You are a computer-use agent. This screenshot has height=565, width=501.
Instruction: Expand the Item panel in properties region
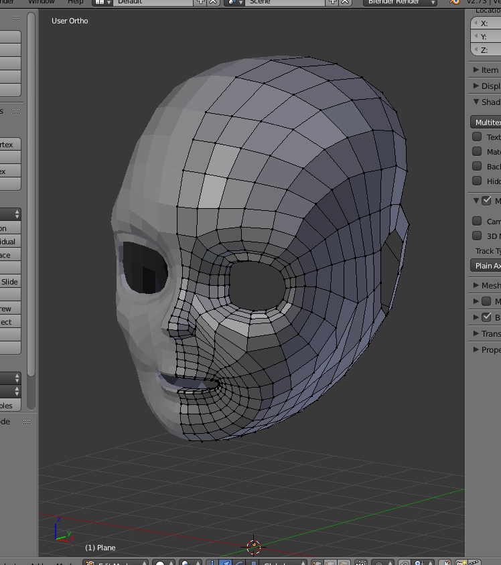click(x=485, y=70)
